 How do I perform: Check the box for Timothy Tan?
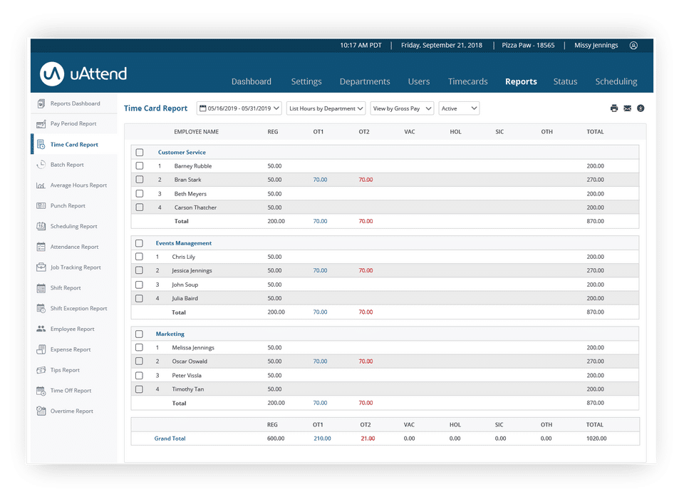139,389
